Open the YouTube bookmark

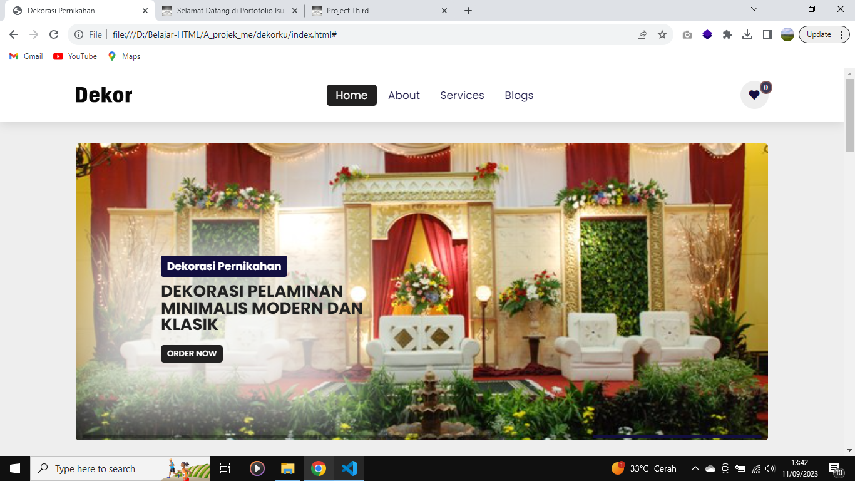tap(75, 56)
